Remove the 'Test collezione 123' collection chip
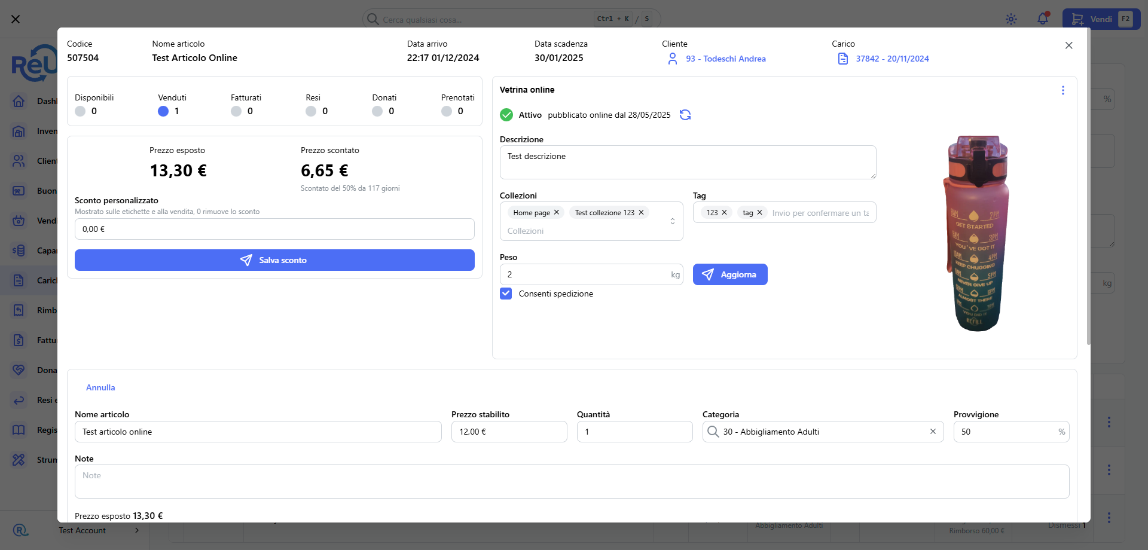 [641, 212]
